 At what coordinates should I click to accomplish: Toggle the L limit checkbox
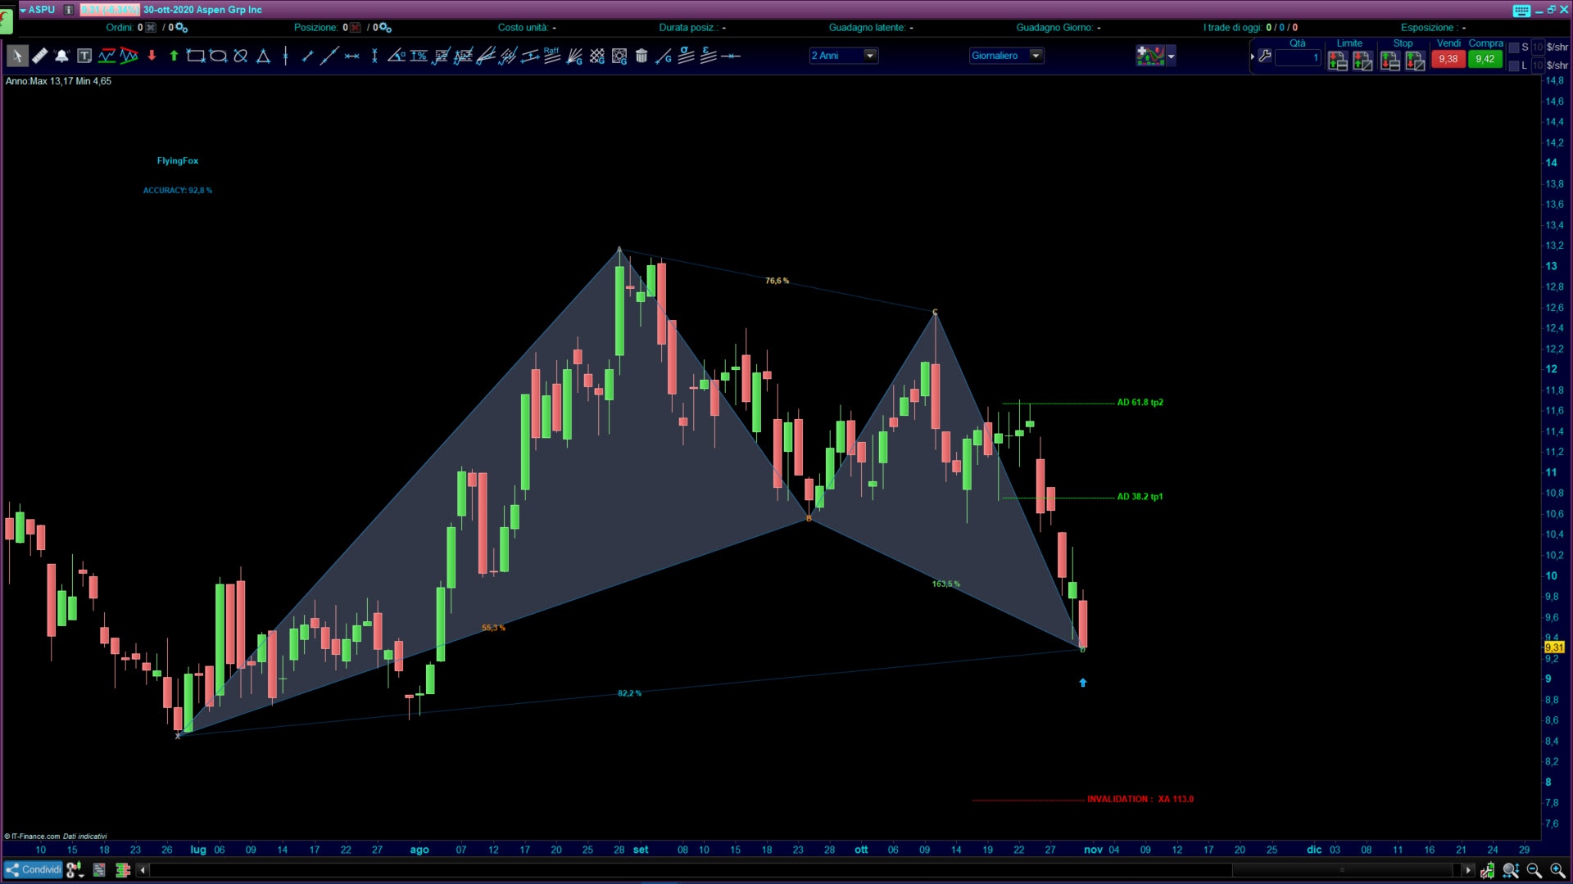coord(1514,65)
